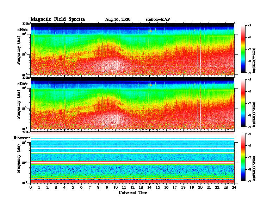Viewport: 279px width, 215px height.
Task: Click hour "8" on the Universal Time axis
Action: coord(98,188)
